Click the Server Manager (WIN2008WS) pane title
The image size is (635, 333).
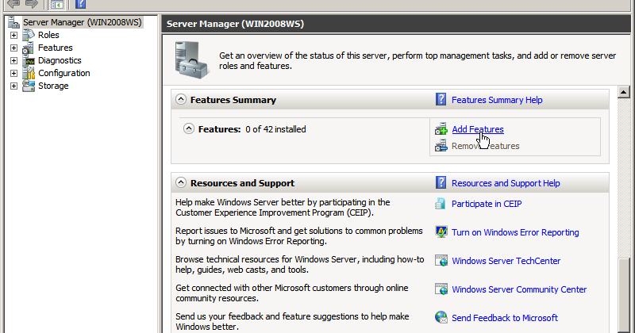(x=235, y=24)
